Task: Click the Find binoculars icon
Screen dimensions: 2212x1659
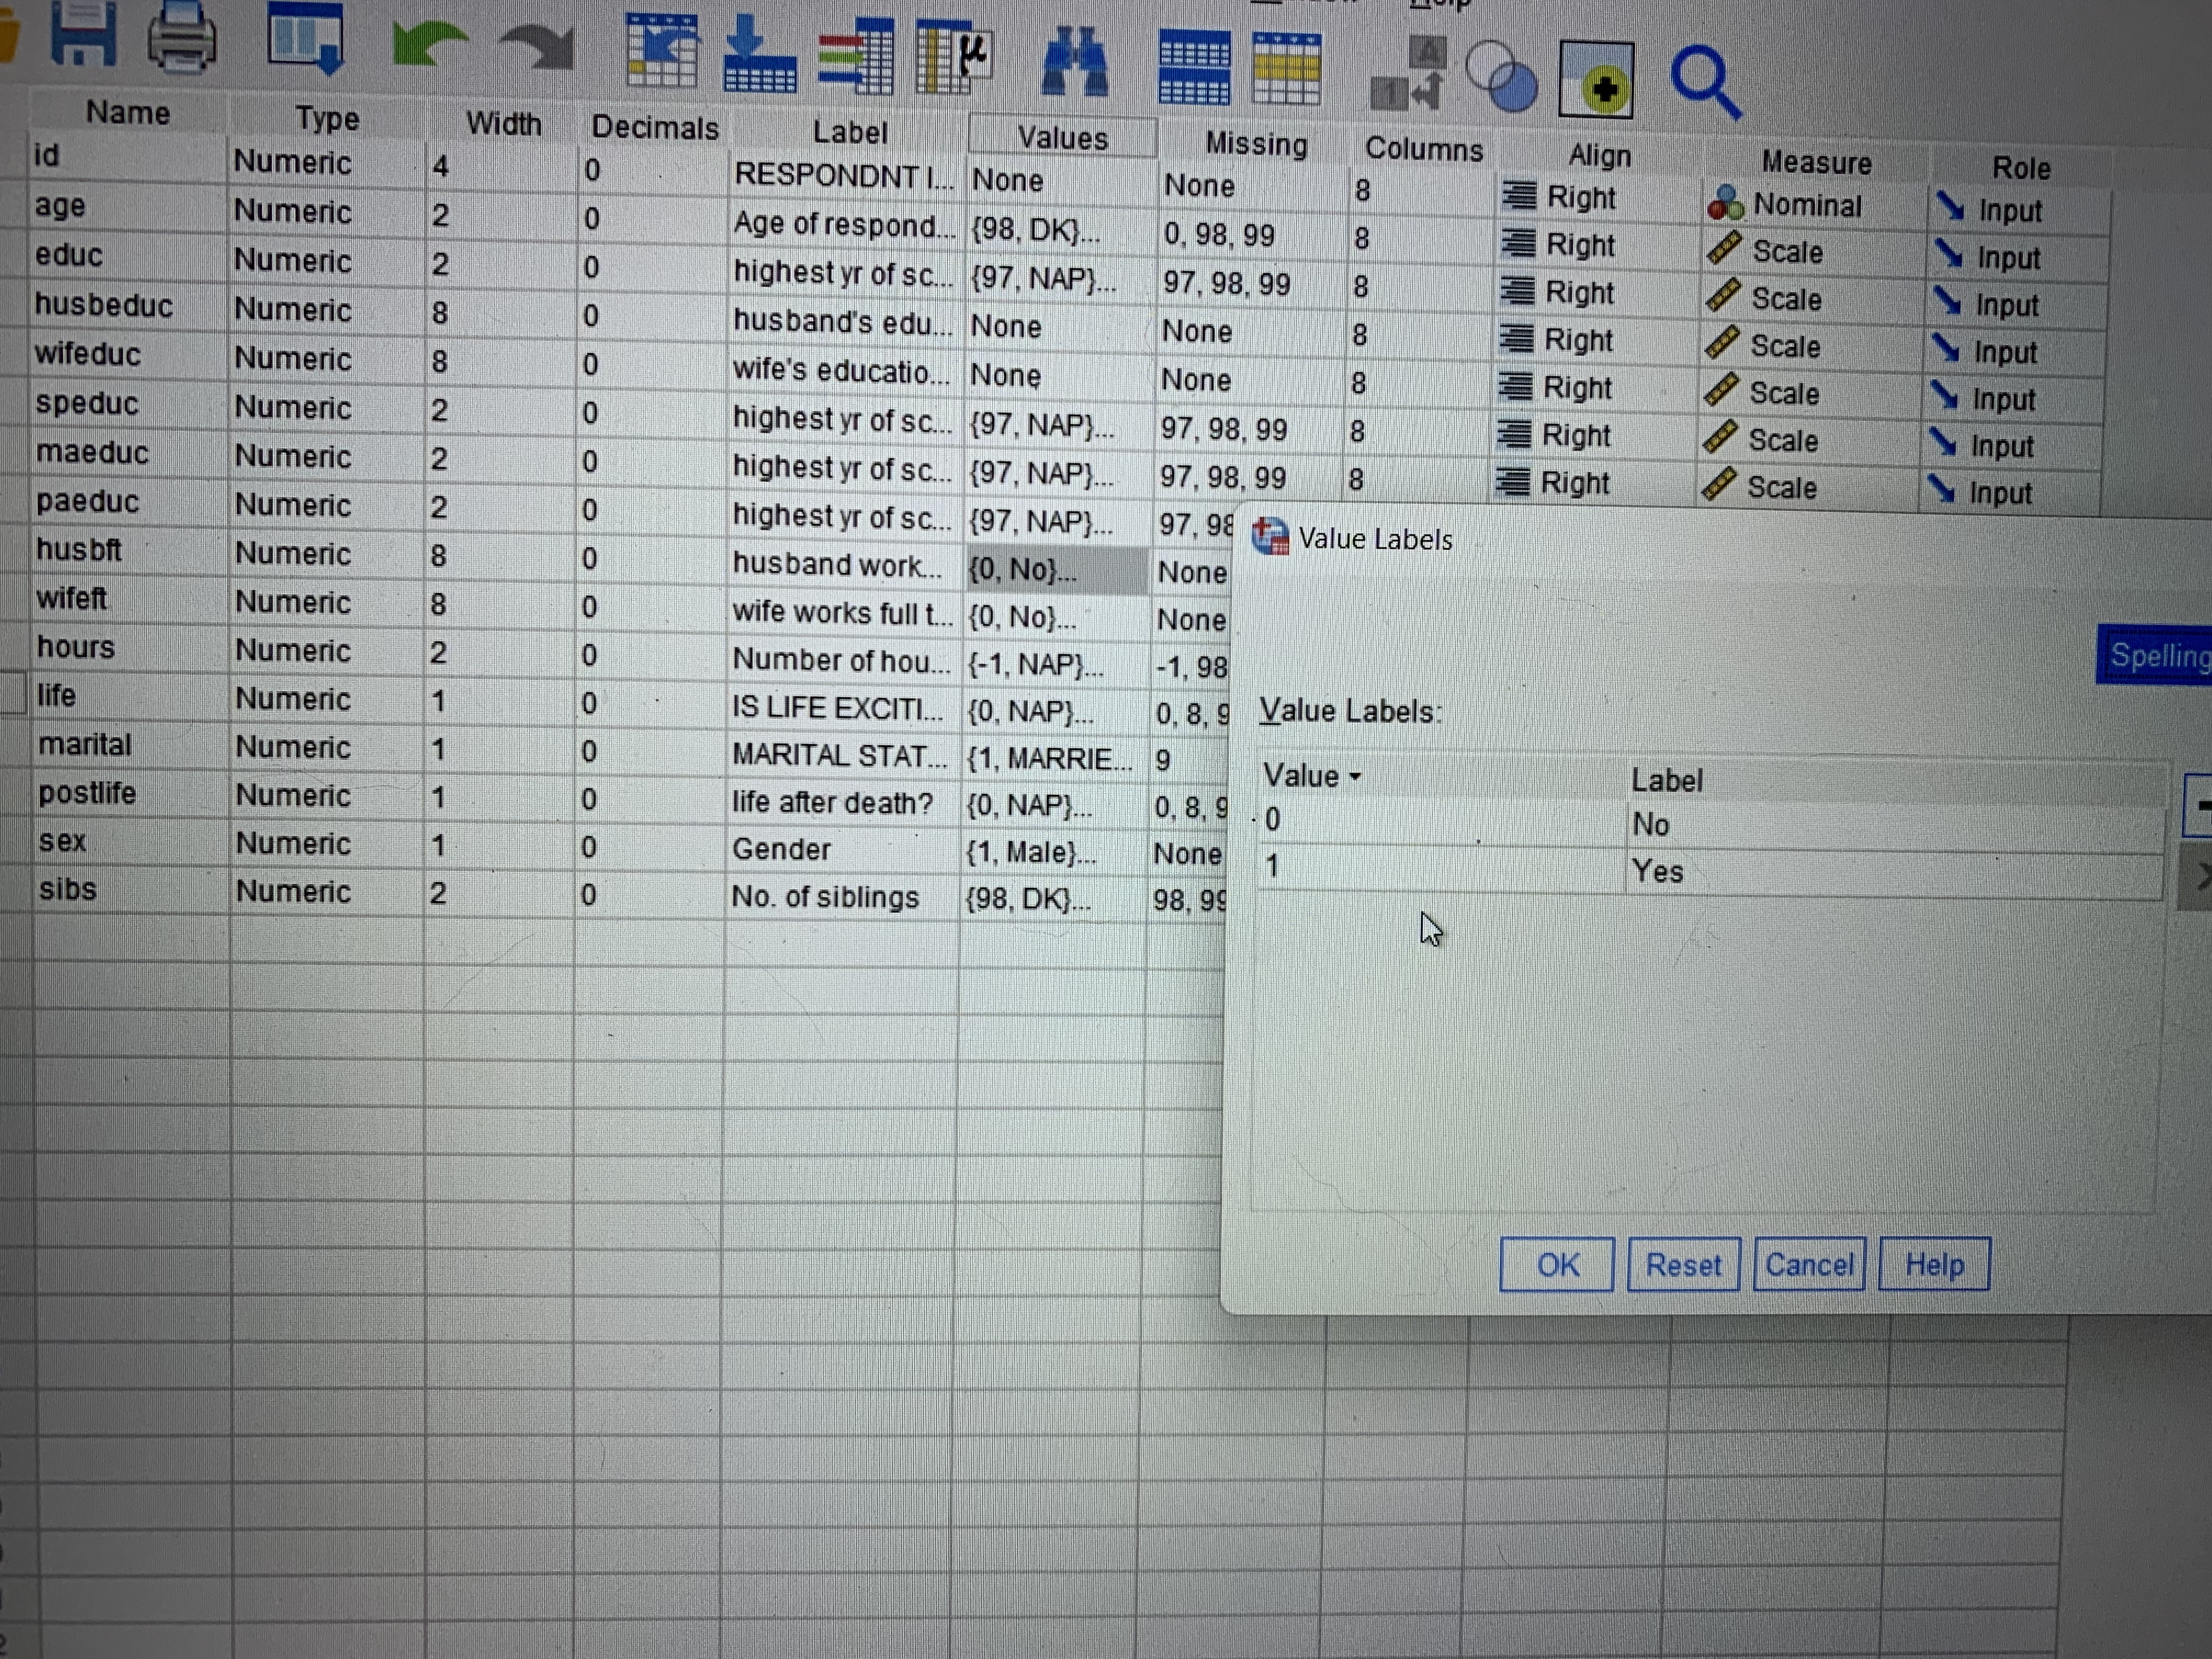Action: [x=1074, y=62]
